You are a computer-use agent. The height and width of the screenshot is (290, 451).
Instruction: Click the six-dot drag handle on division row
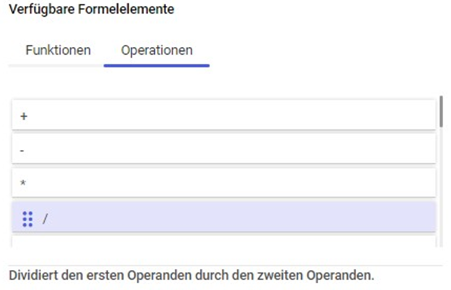tap(28, 219)
